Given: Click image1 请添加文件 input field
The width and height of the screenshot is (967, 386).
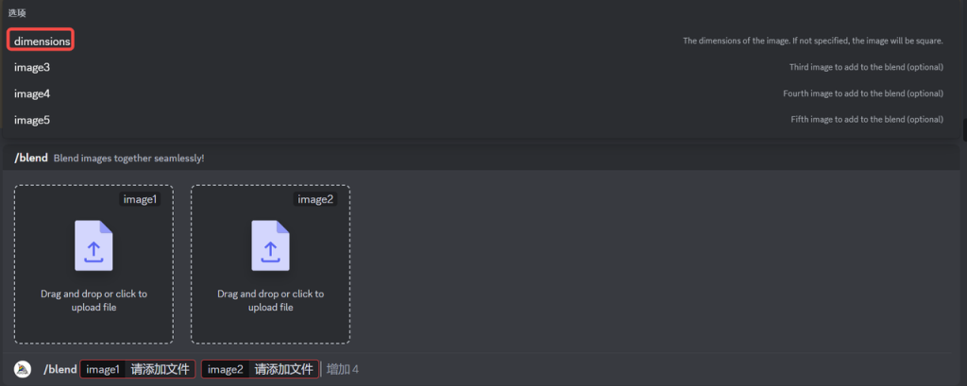Looking at the screenshot, I should (x=138, y=369).
